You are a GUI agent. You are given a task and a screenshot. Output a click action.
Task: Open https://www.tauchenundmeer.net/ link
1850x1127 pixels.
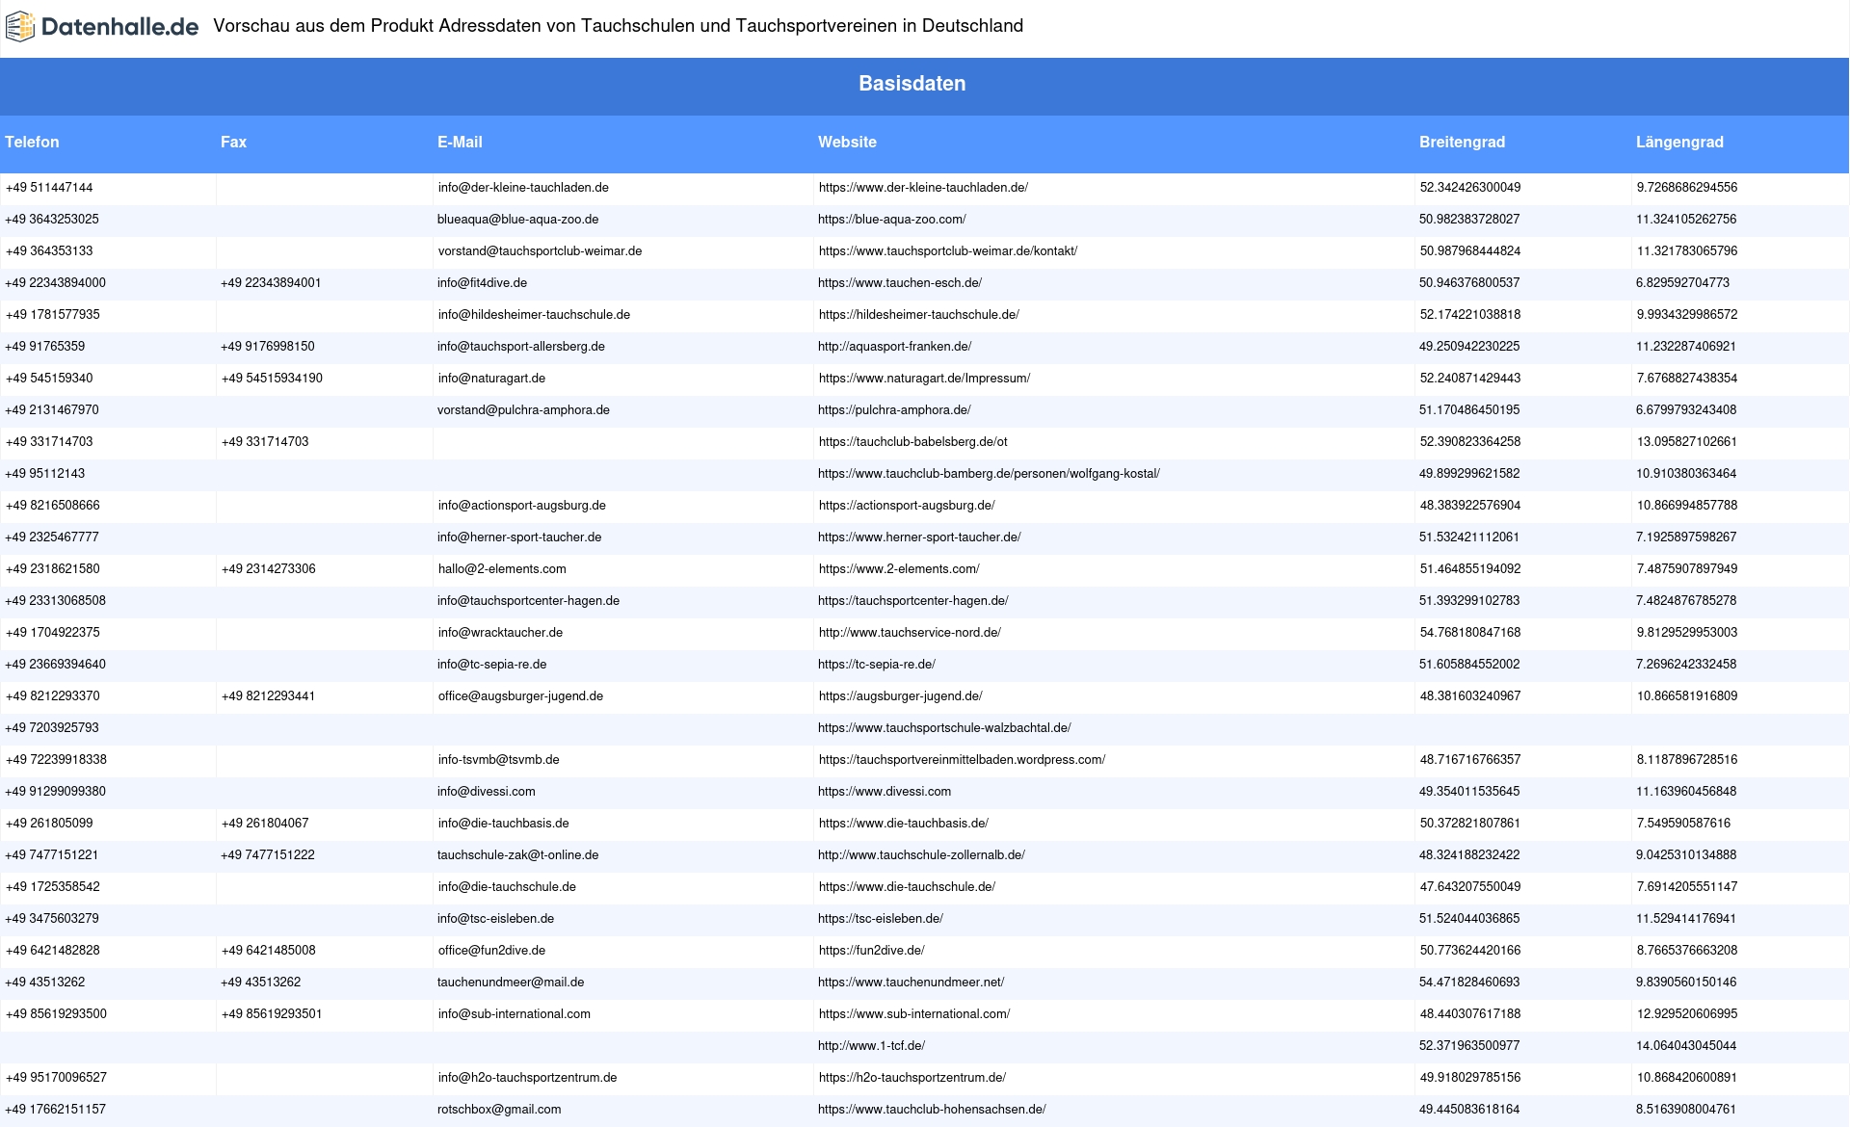911,983
